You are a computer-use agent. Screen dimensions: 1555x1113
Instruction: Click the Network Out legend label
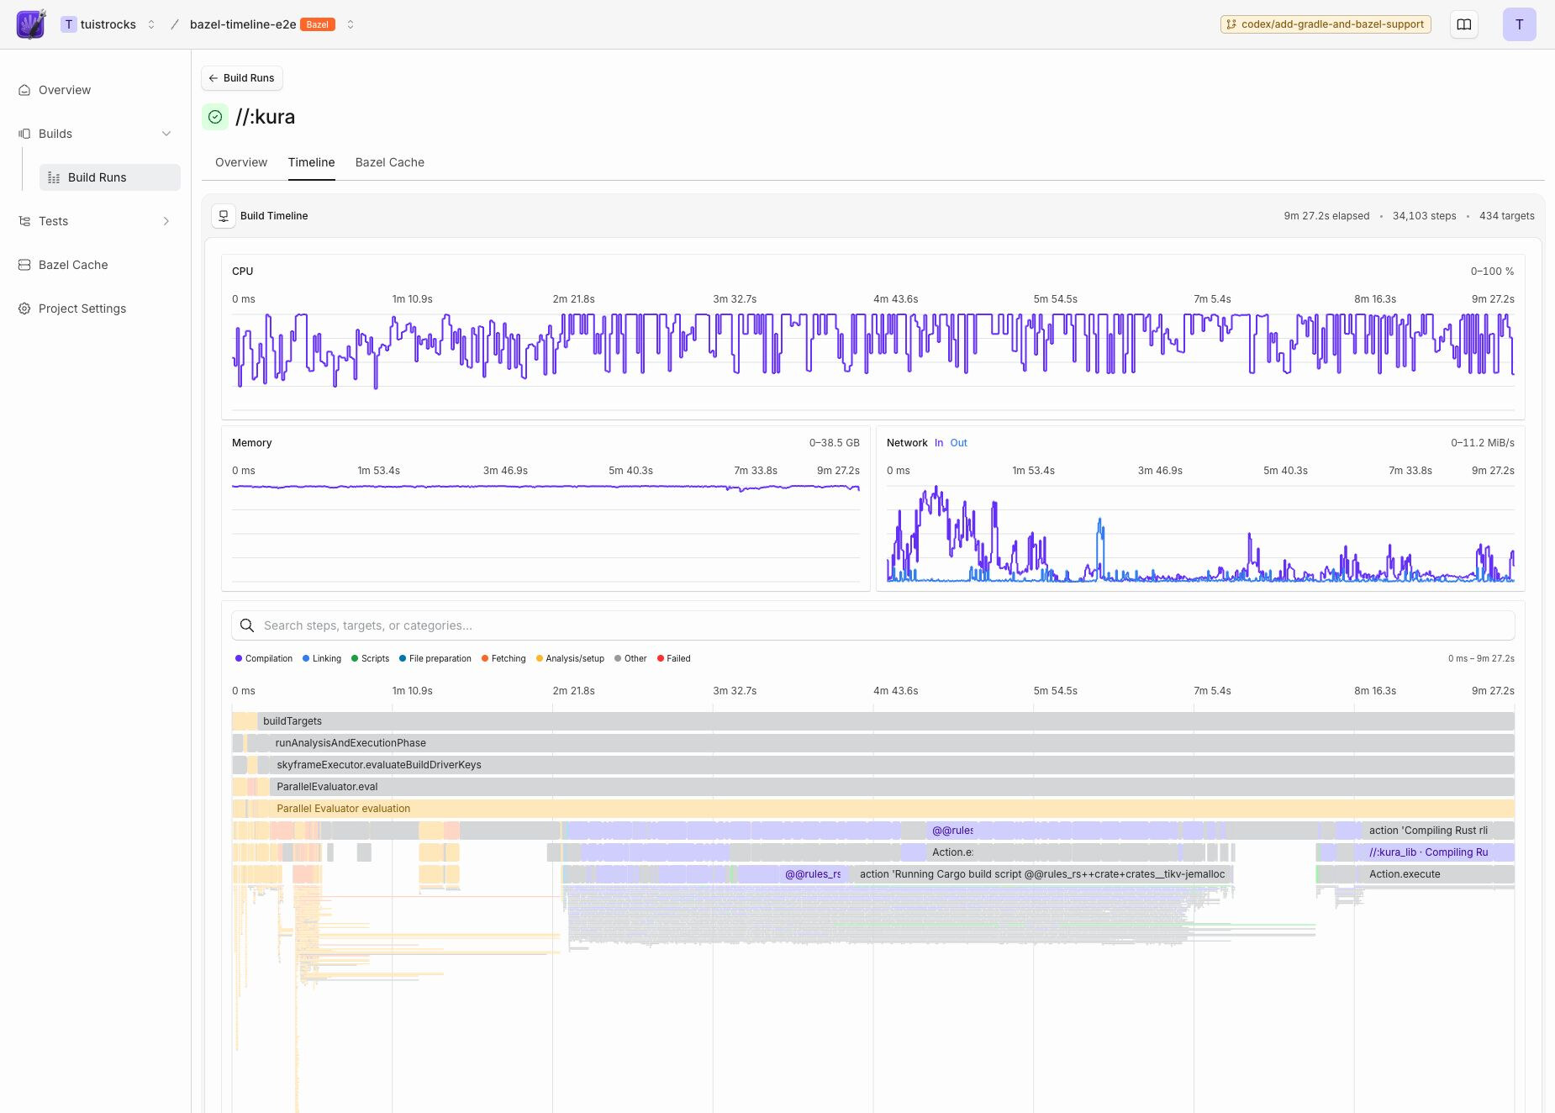coord(958,443)
